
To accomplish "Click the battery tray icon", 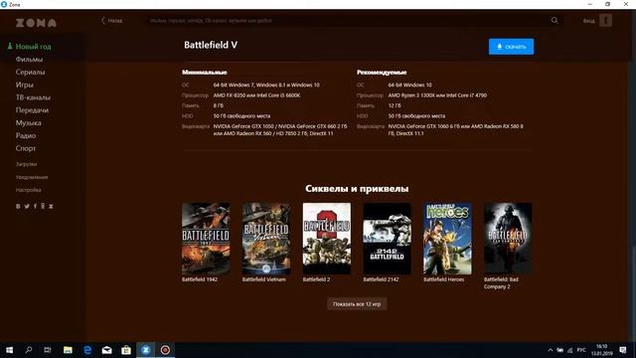I will (559, 350).
